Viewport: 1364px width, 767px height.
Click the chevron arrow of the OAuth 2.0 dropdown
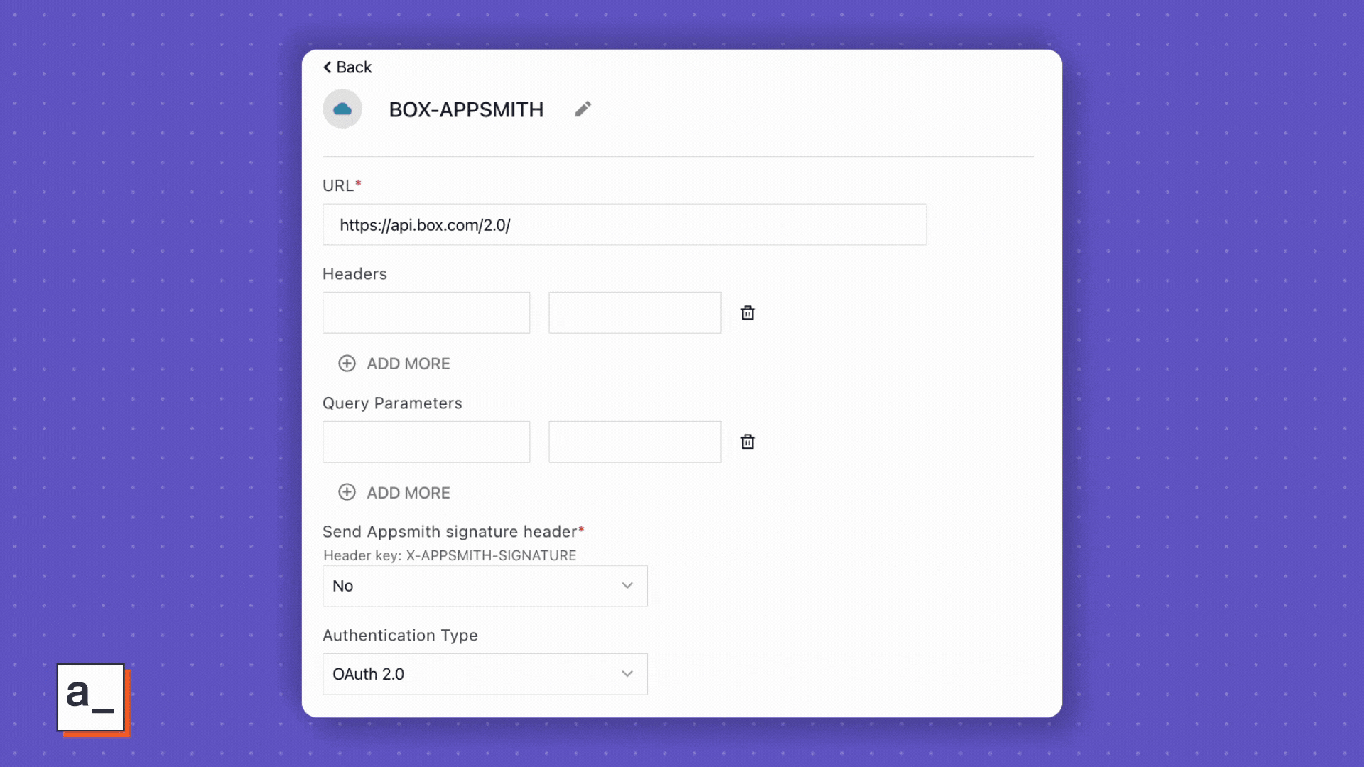[x=627, y=674]
